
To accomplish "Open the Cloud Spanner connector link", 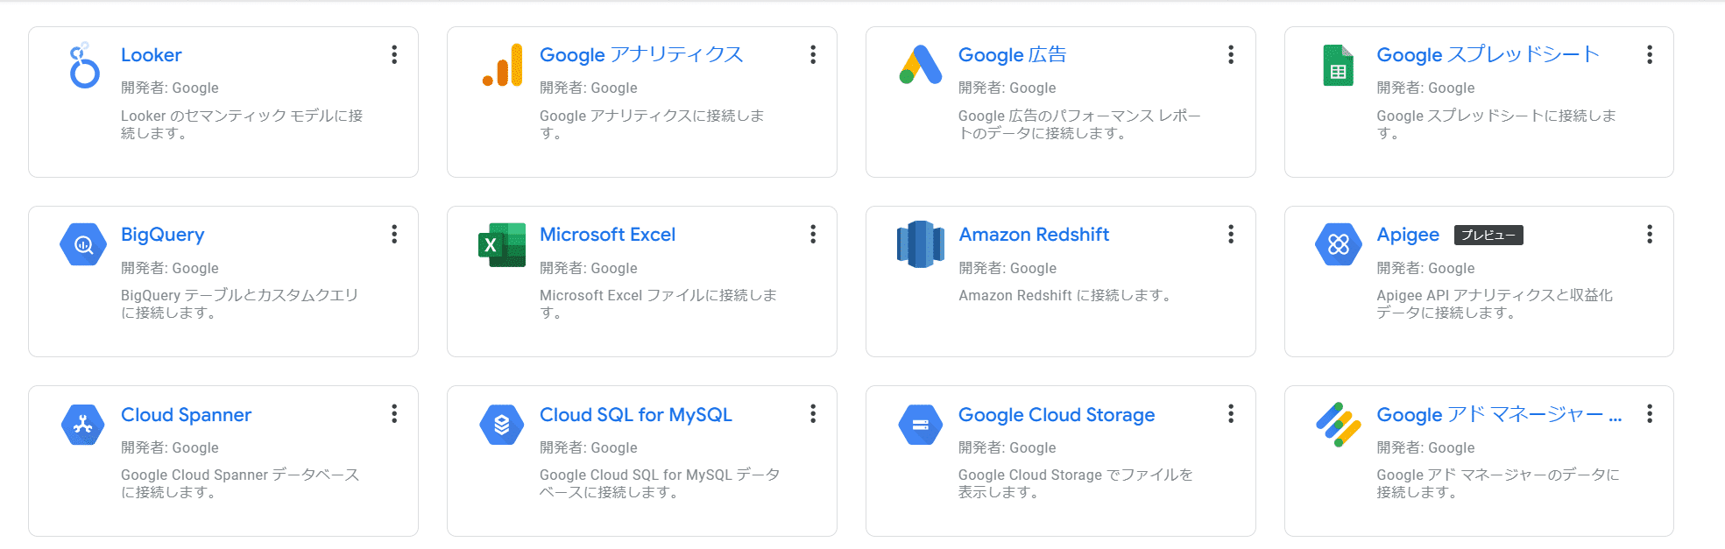I will click(x=186, y=415).
